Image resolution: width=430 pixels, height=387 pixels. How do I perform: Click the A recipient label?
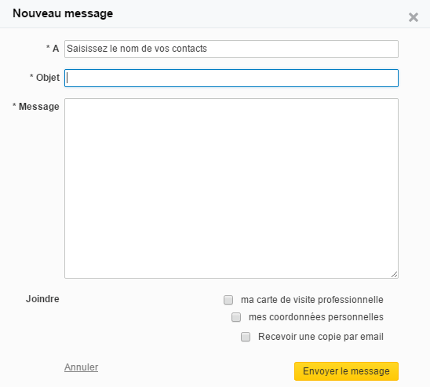(56, 49)
